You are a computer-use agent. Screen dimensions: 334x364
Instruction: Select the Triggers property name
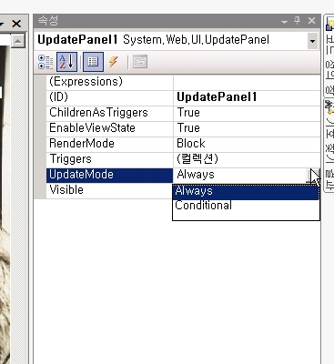click(x=71, y=159)
